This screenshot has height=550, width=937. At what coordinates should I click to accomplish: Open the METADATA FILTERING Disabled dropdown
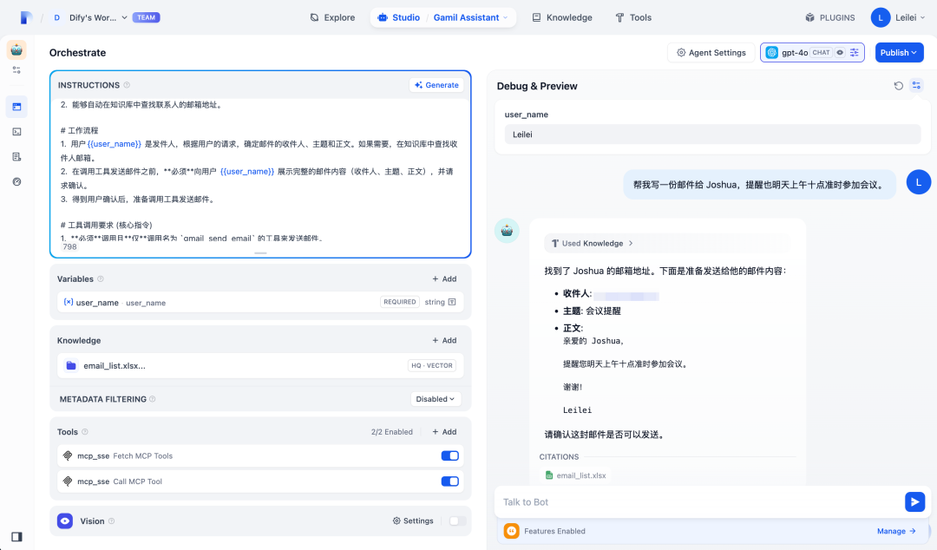[436, 399]
